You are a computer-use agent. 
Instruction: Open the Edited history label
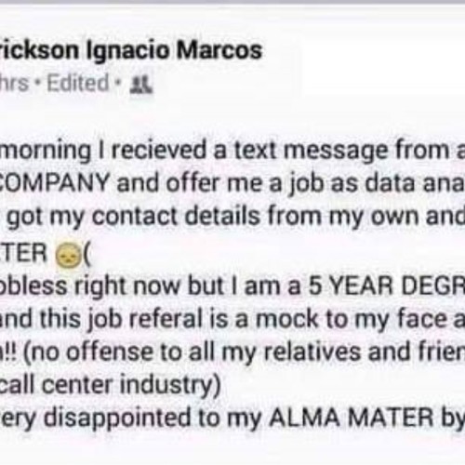(78, 83)
